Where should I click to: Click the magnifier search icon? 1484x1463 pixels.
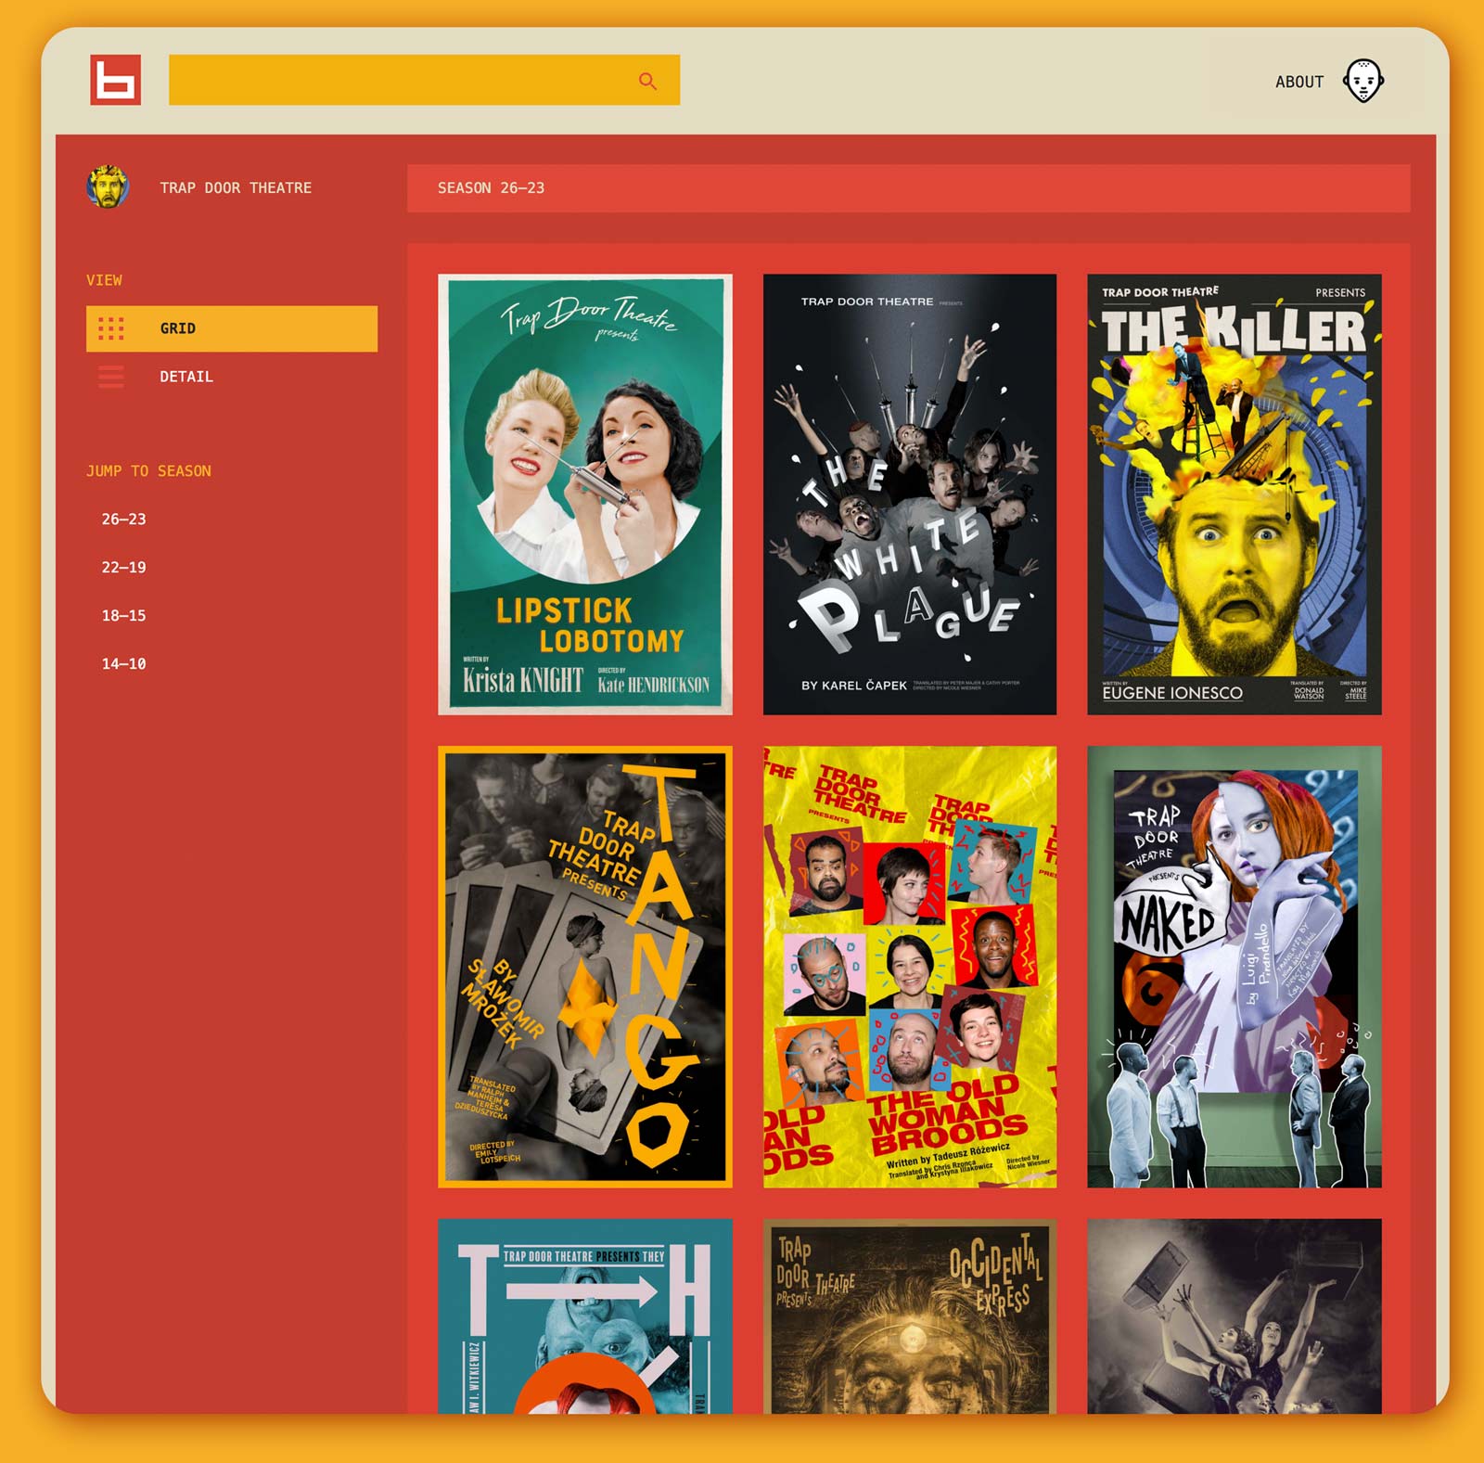point(647,82)
